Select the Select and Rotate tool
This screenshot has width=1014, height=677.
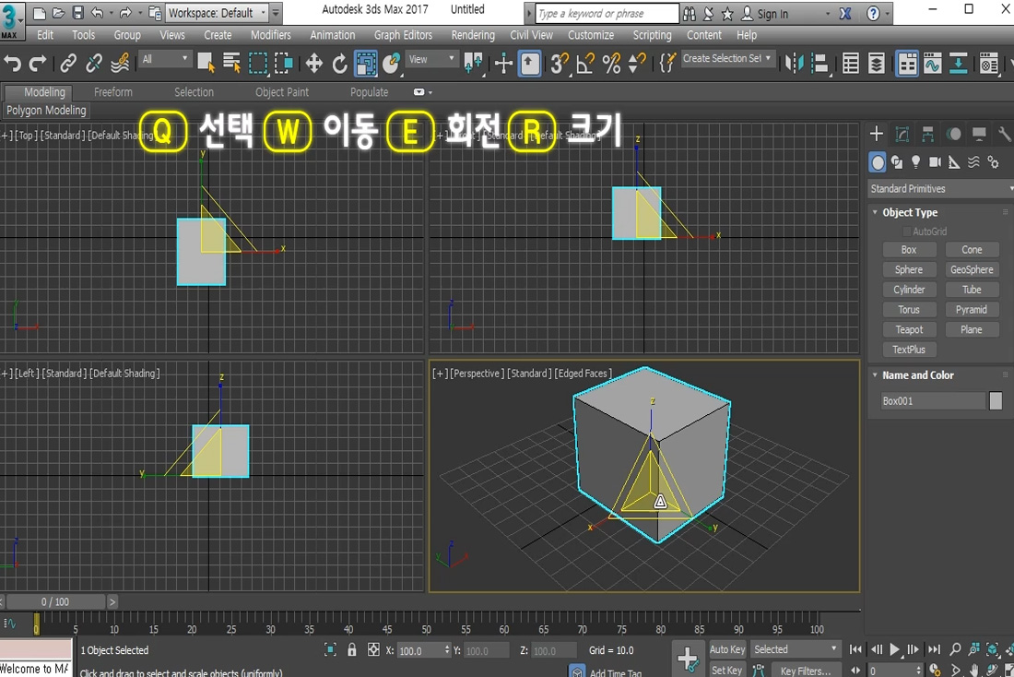tap(339, 63)
